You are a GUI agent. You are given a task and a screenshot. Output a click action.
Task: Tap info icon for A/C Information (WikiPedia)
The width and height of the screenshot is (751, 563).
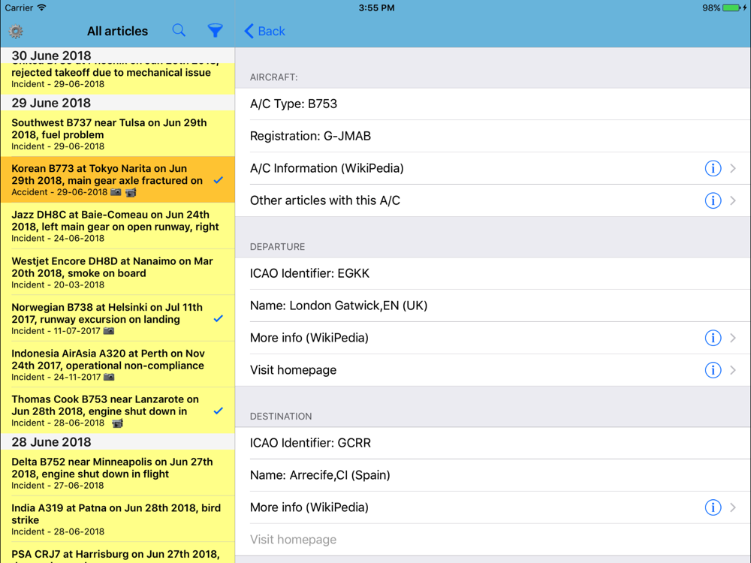(x=713, y=168)
